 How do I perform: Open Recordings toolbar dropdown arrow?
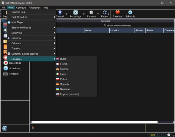(84, 14)
